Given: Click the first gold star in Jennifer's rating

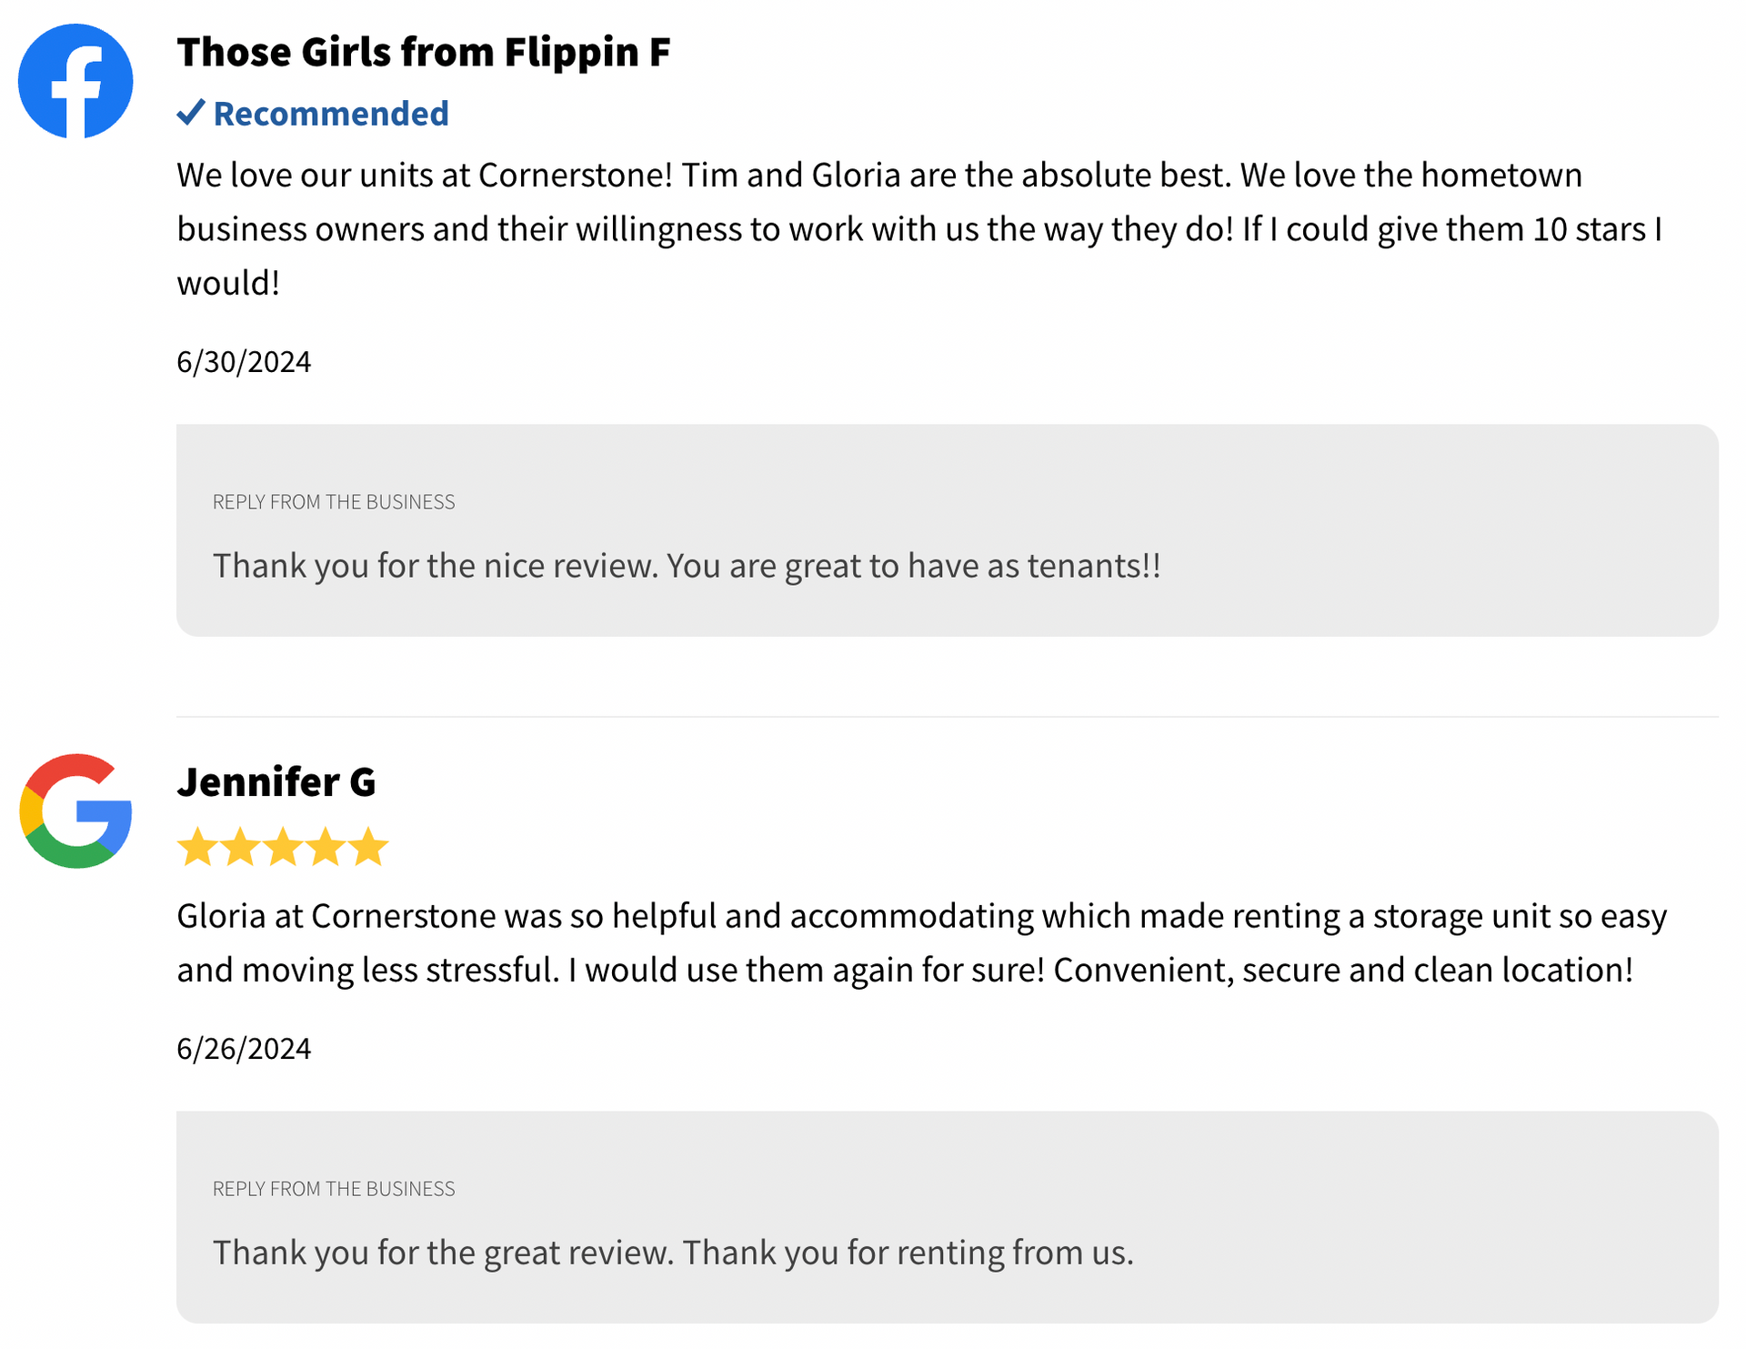Looking at the screenshot, I should pyautogui.click(x=197, y=847).
